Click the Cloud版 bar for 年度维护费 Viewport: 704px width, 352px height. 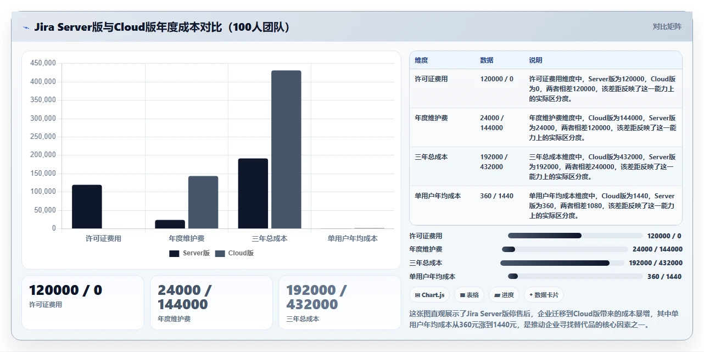click(x=203, y=202)
